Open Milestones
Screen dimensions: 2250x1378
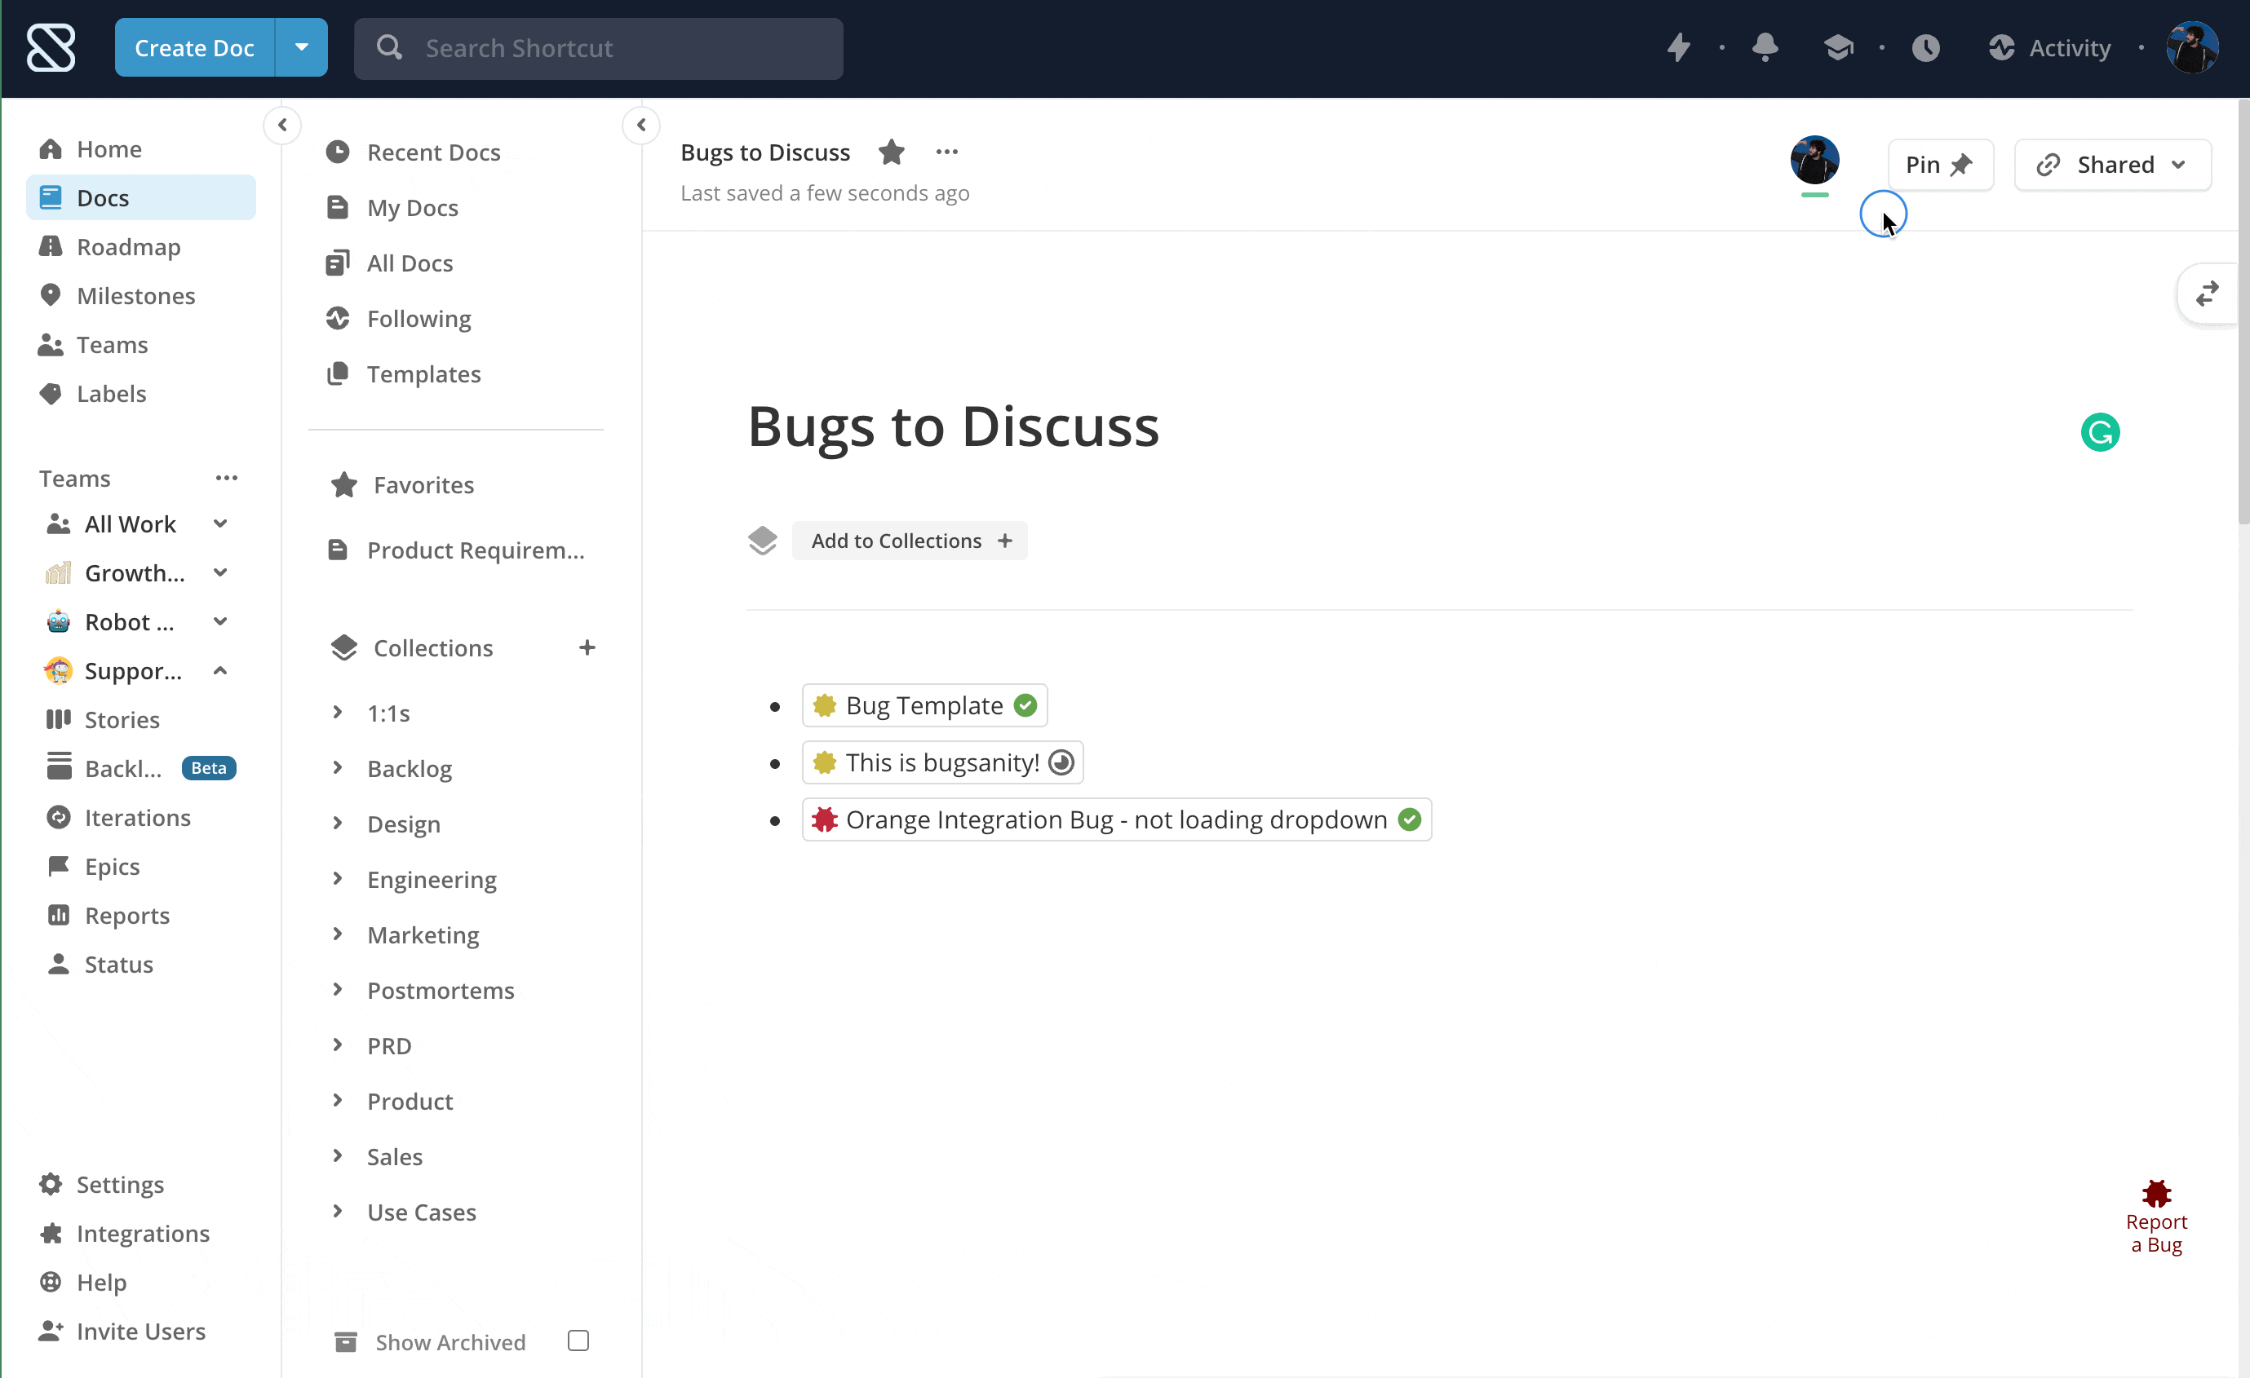pos(141,296)
